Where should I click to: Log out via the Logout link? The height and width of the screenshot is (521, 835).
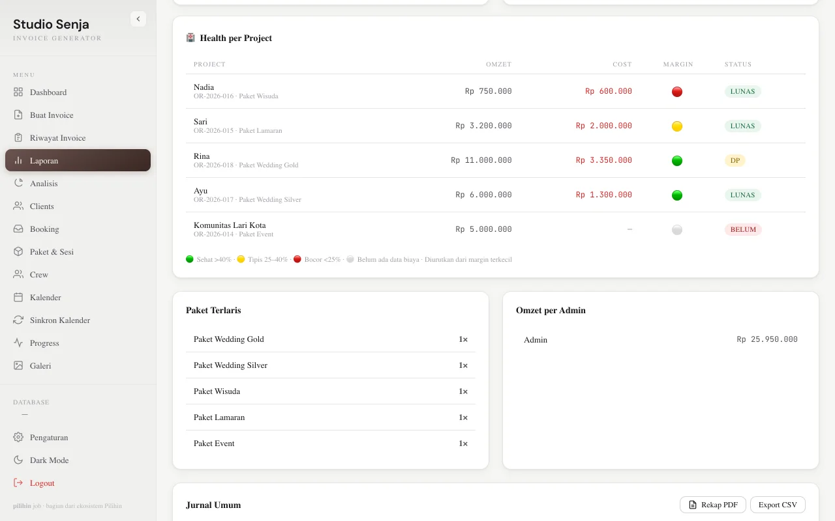pos(78,483)
